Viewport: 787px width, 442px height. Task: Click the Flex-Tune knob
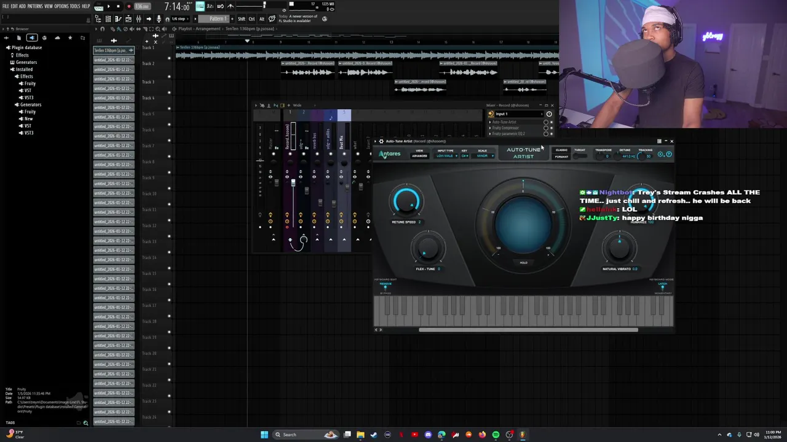click(428, 248)
